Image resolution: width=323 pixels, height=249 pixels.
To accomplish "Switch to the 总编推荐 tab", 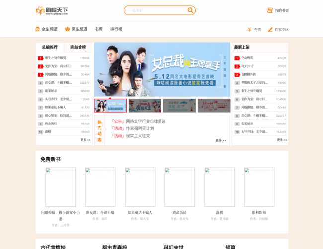I will click(x=50, y=47).
